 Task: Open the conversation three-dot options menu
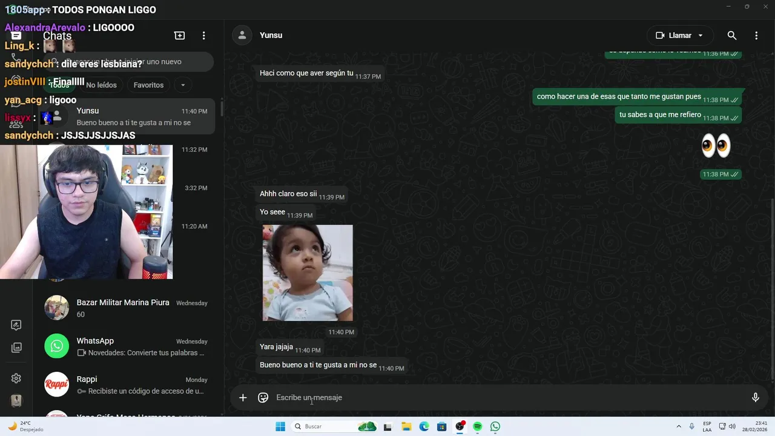click(x=756, y=35)
